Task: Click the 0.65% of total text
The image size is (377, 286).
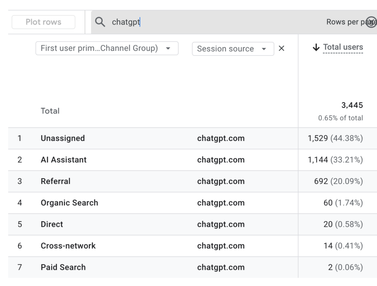Action: point(341,118)
